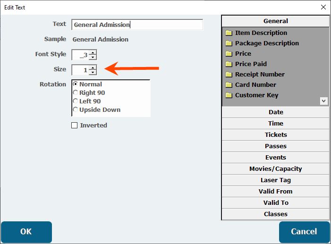
Task: Click the folder icon beside Price
Action: pyautogui.click(x=229, y=54)
